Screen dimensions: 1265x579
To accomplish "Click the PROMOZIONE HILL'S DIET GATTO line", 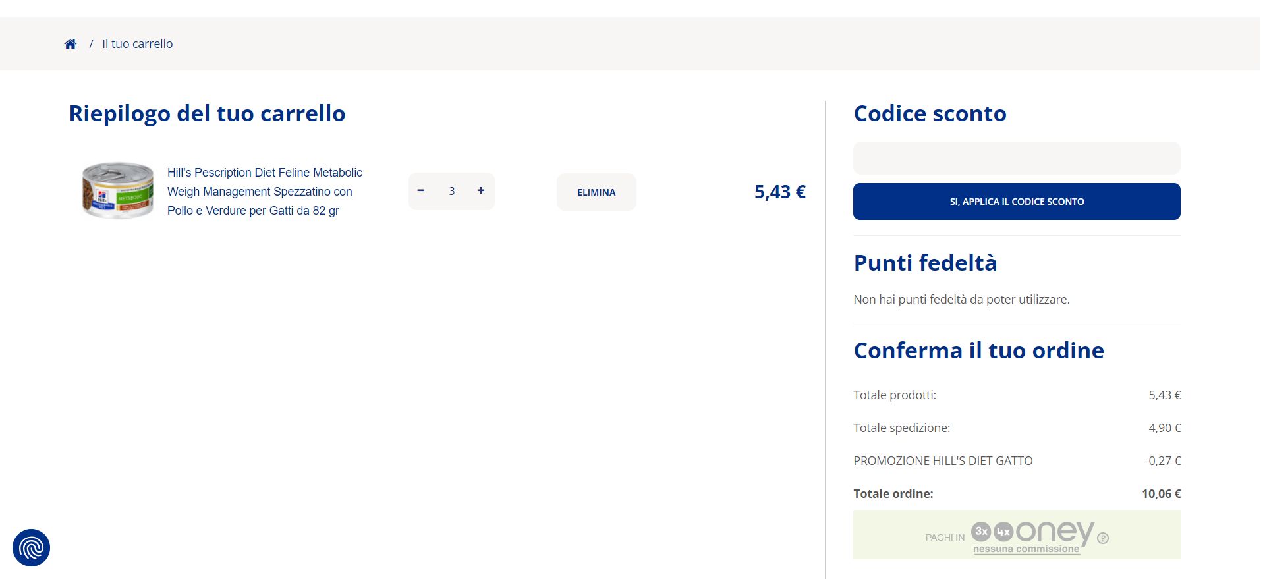I will pyautogui.click(x=943, y=461).
